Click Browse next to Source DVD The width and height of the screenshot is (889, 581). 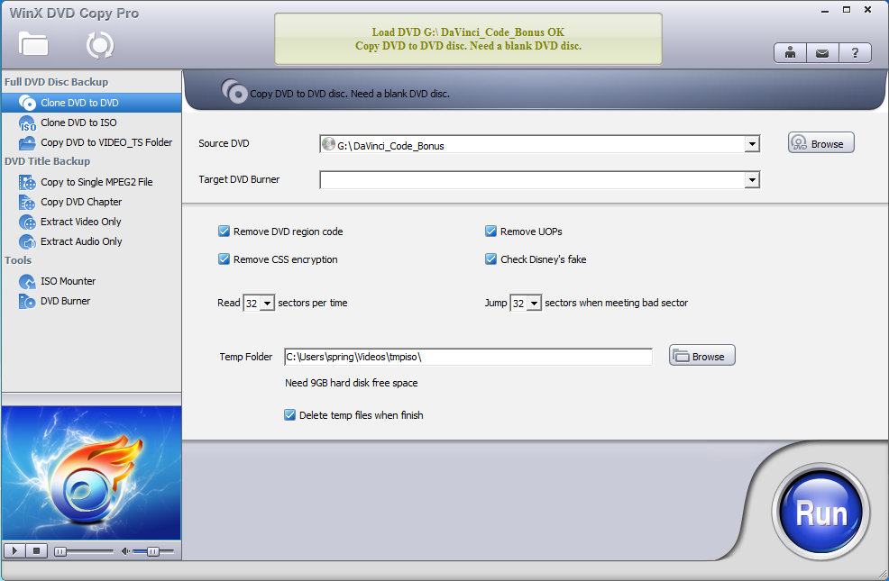click(x=821, y=143)
